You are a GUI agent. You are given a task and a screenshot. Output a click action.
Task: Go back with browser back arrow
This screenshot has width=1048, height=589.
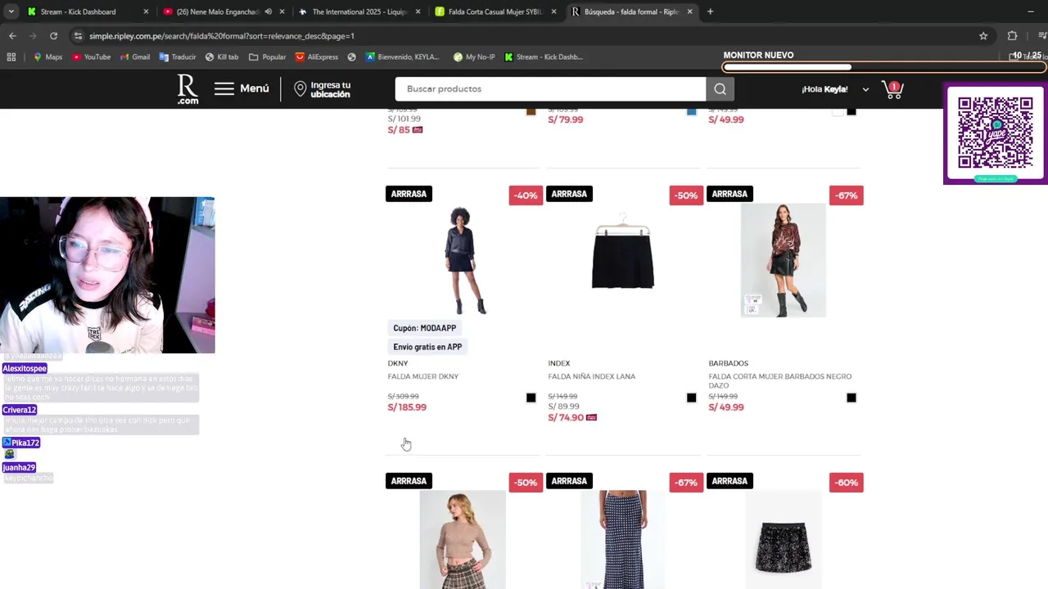tap(12, 36)
